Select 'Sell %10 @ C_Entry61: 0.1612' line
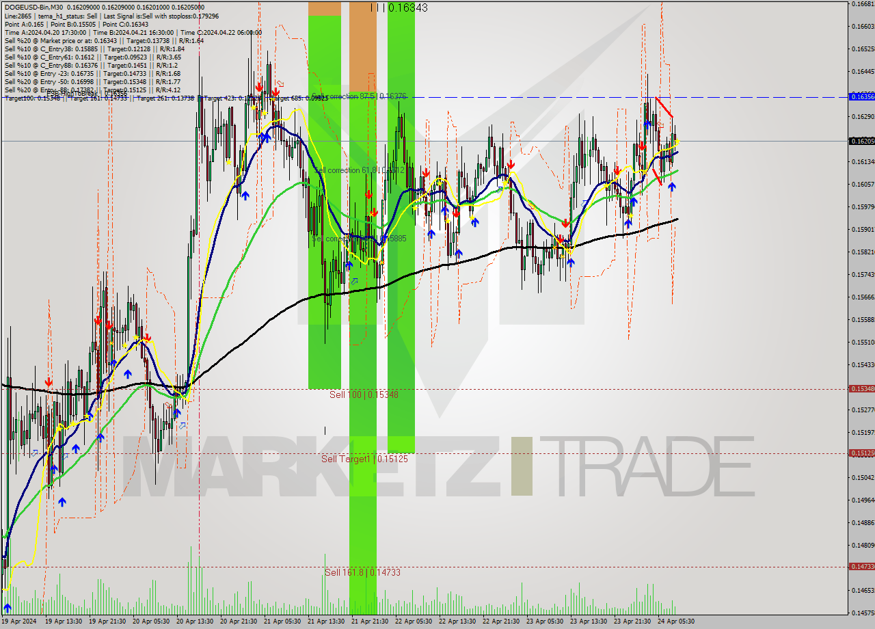The width and height of the screenshot is (875, 629). point(94,57)
